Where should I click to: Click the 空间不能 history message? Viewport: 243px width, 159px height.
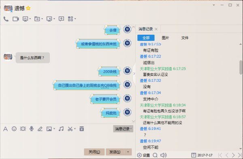(x=151, y=147)
